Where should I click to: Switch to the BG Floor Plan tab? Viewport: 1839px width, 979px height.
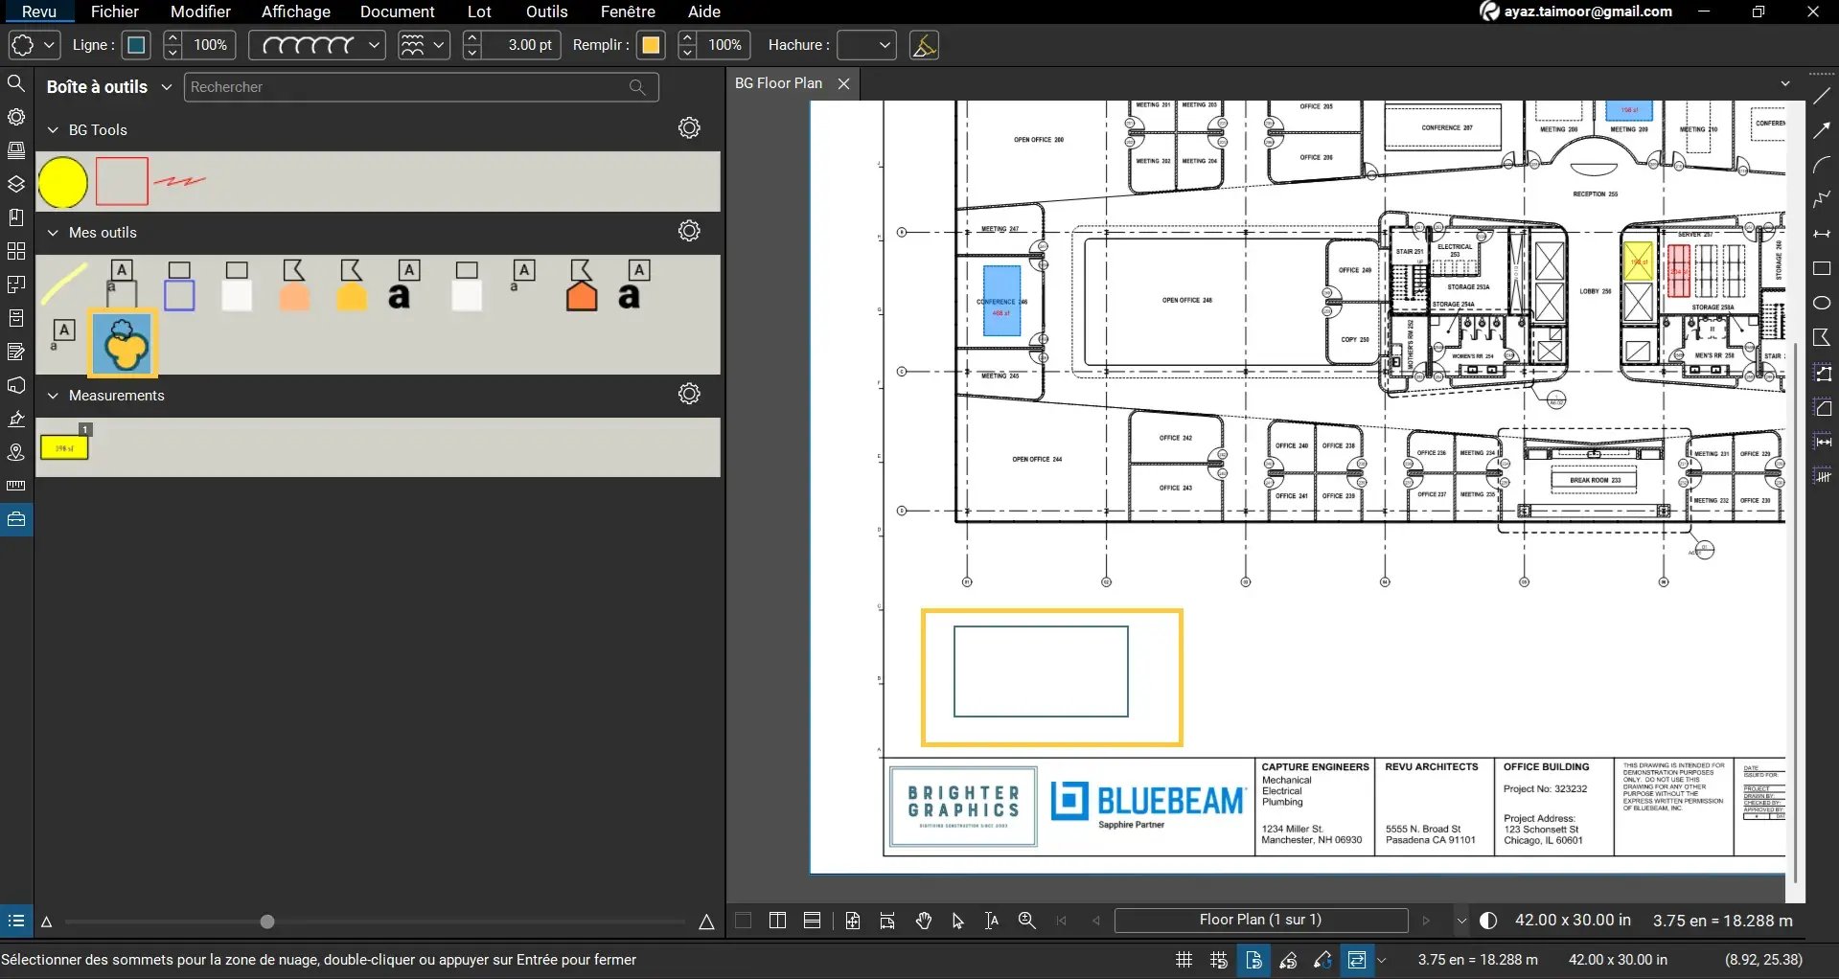[778, 83]
